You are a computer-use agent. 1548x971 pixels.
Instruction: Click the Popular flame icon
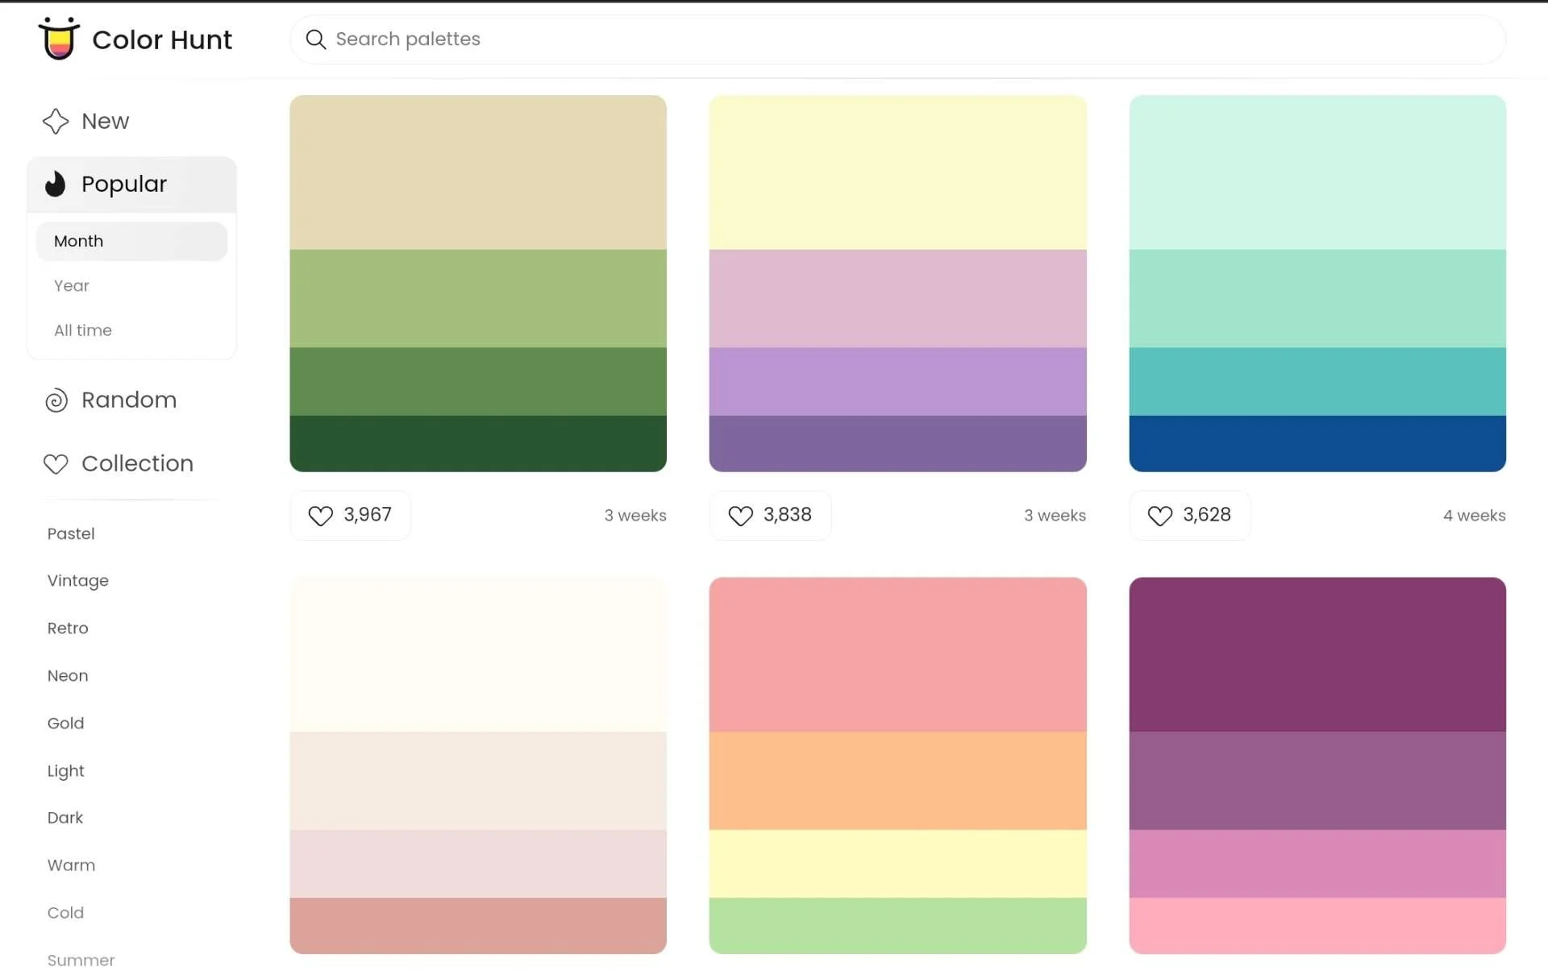(x=55, y=184)
